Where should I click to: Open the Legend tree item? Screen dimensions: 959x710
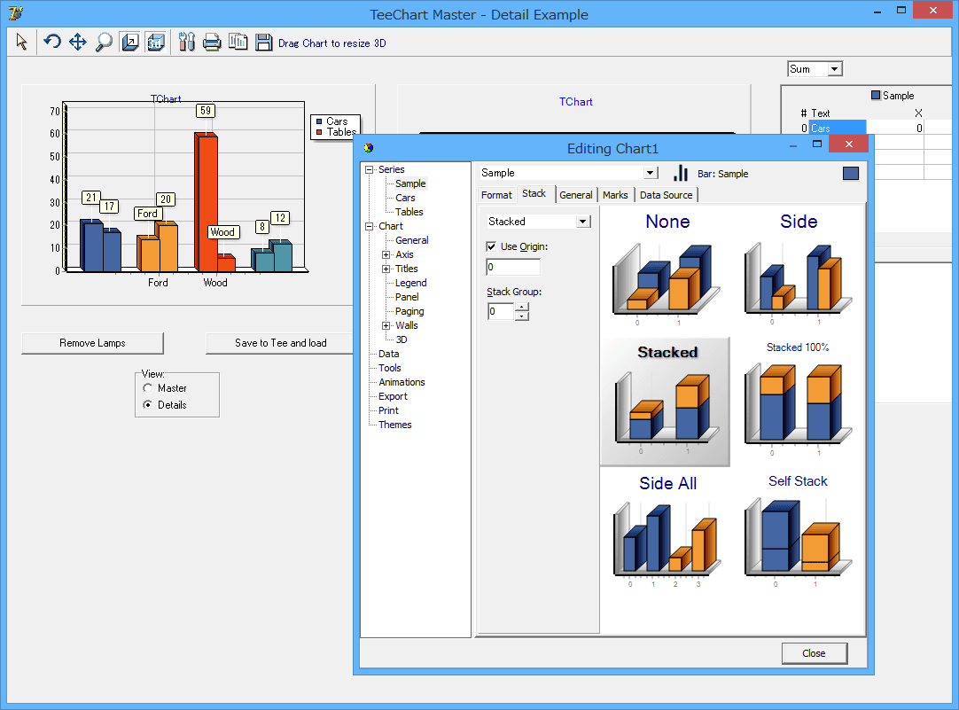coord(411,283)
